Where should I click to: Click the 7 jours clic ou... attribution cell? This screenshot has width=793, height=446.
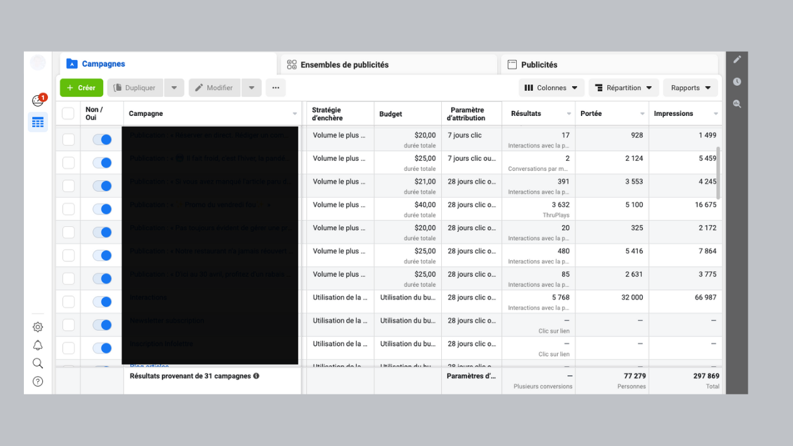(x=471, y=163)
